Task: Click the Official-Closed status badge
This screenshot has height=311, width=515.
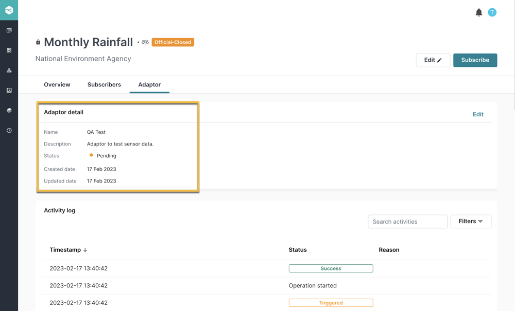Action: [173, 42]
